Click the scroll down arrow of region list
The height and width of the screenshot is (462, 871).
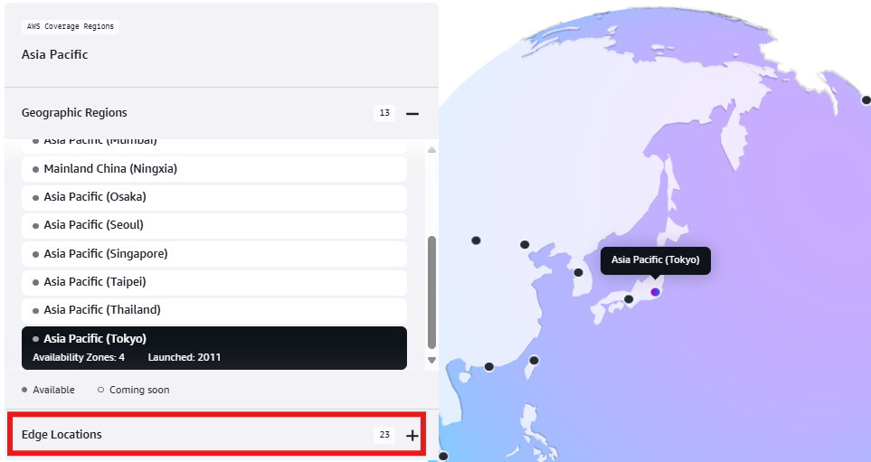[x=431, y=361]
